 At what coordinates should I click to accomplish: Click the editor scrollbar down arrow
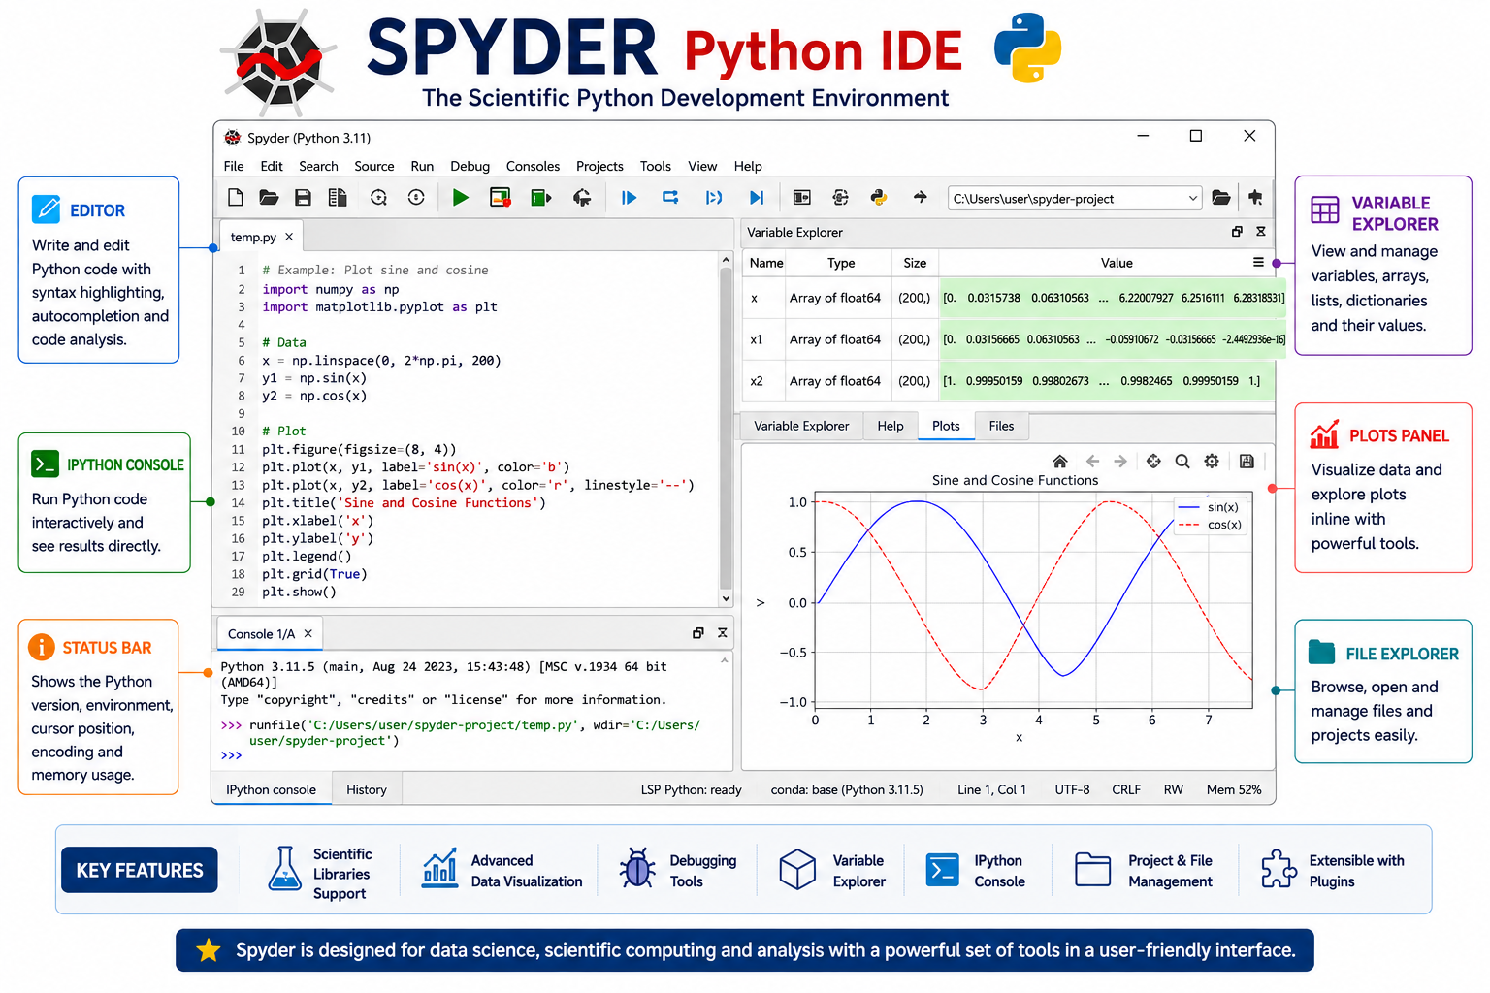[726, 599]
